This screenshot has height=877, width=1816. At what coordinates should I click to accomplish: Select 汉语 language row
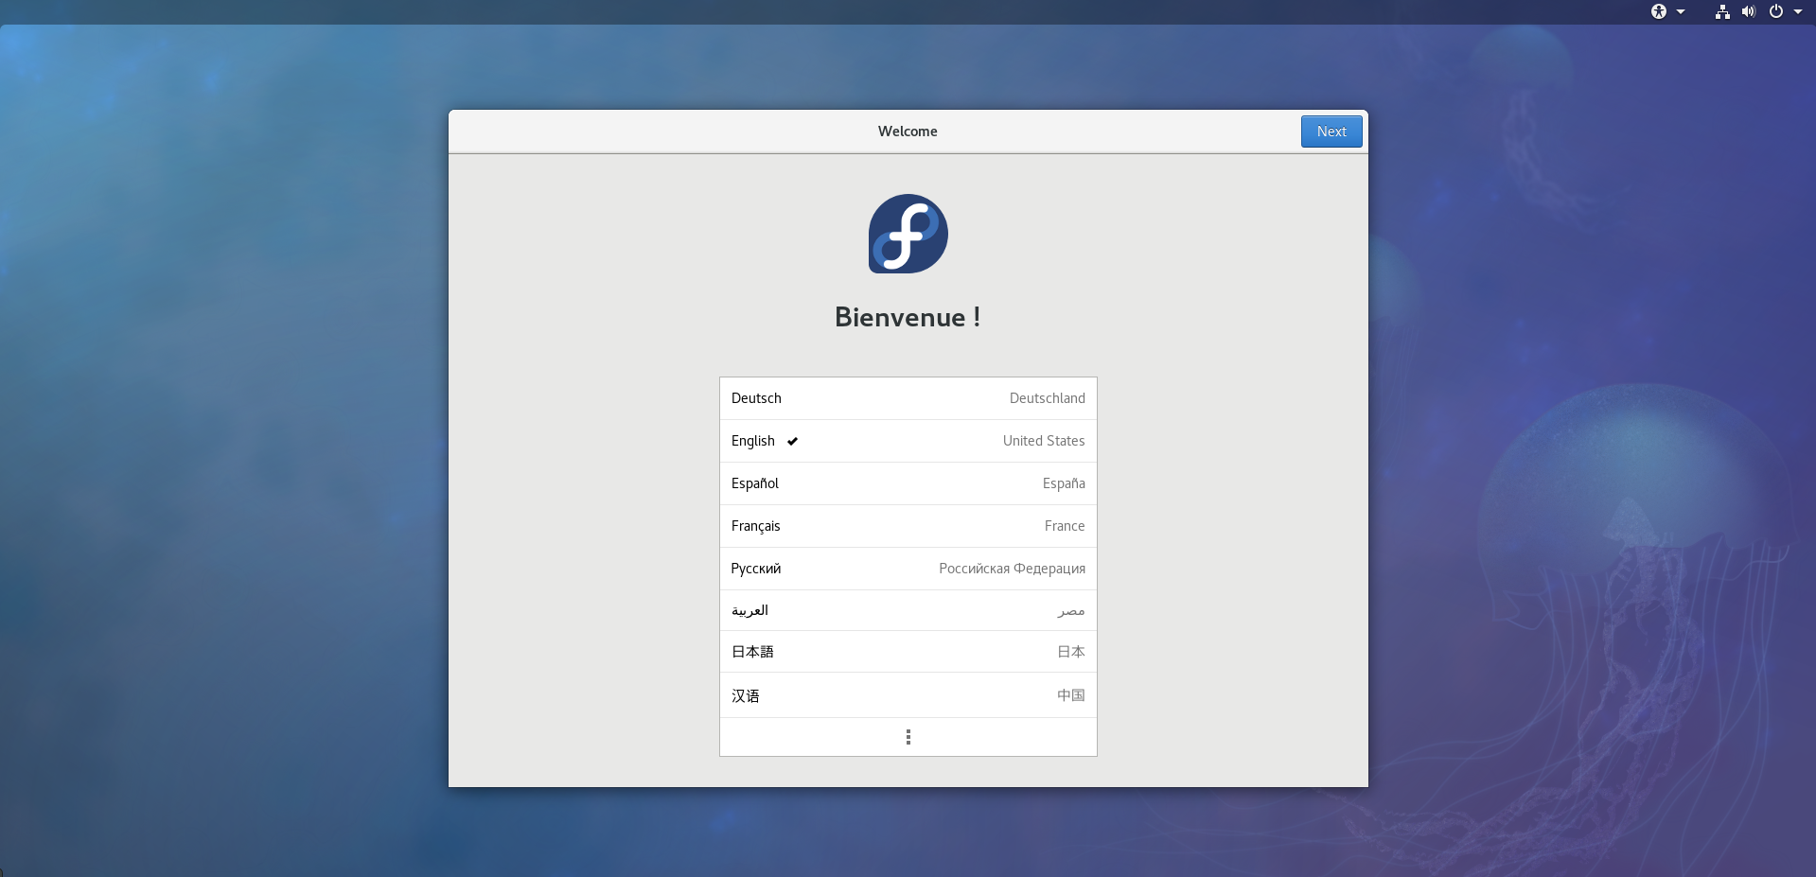coord(908,695)
